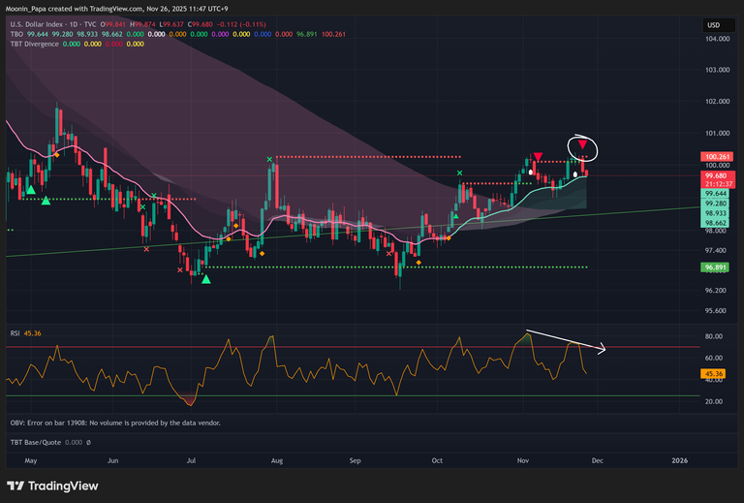Click the white arrow drawn on RSI panel
The height and width of the screenshot is (503, 744).
(567, 339)
